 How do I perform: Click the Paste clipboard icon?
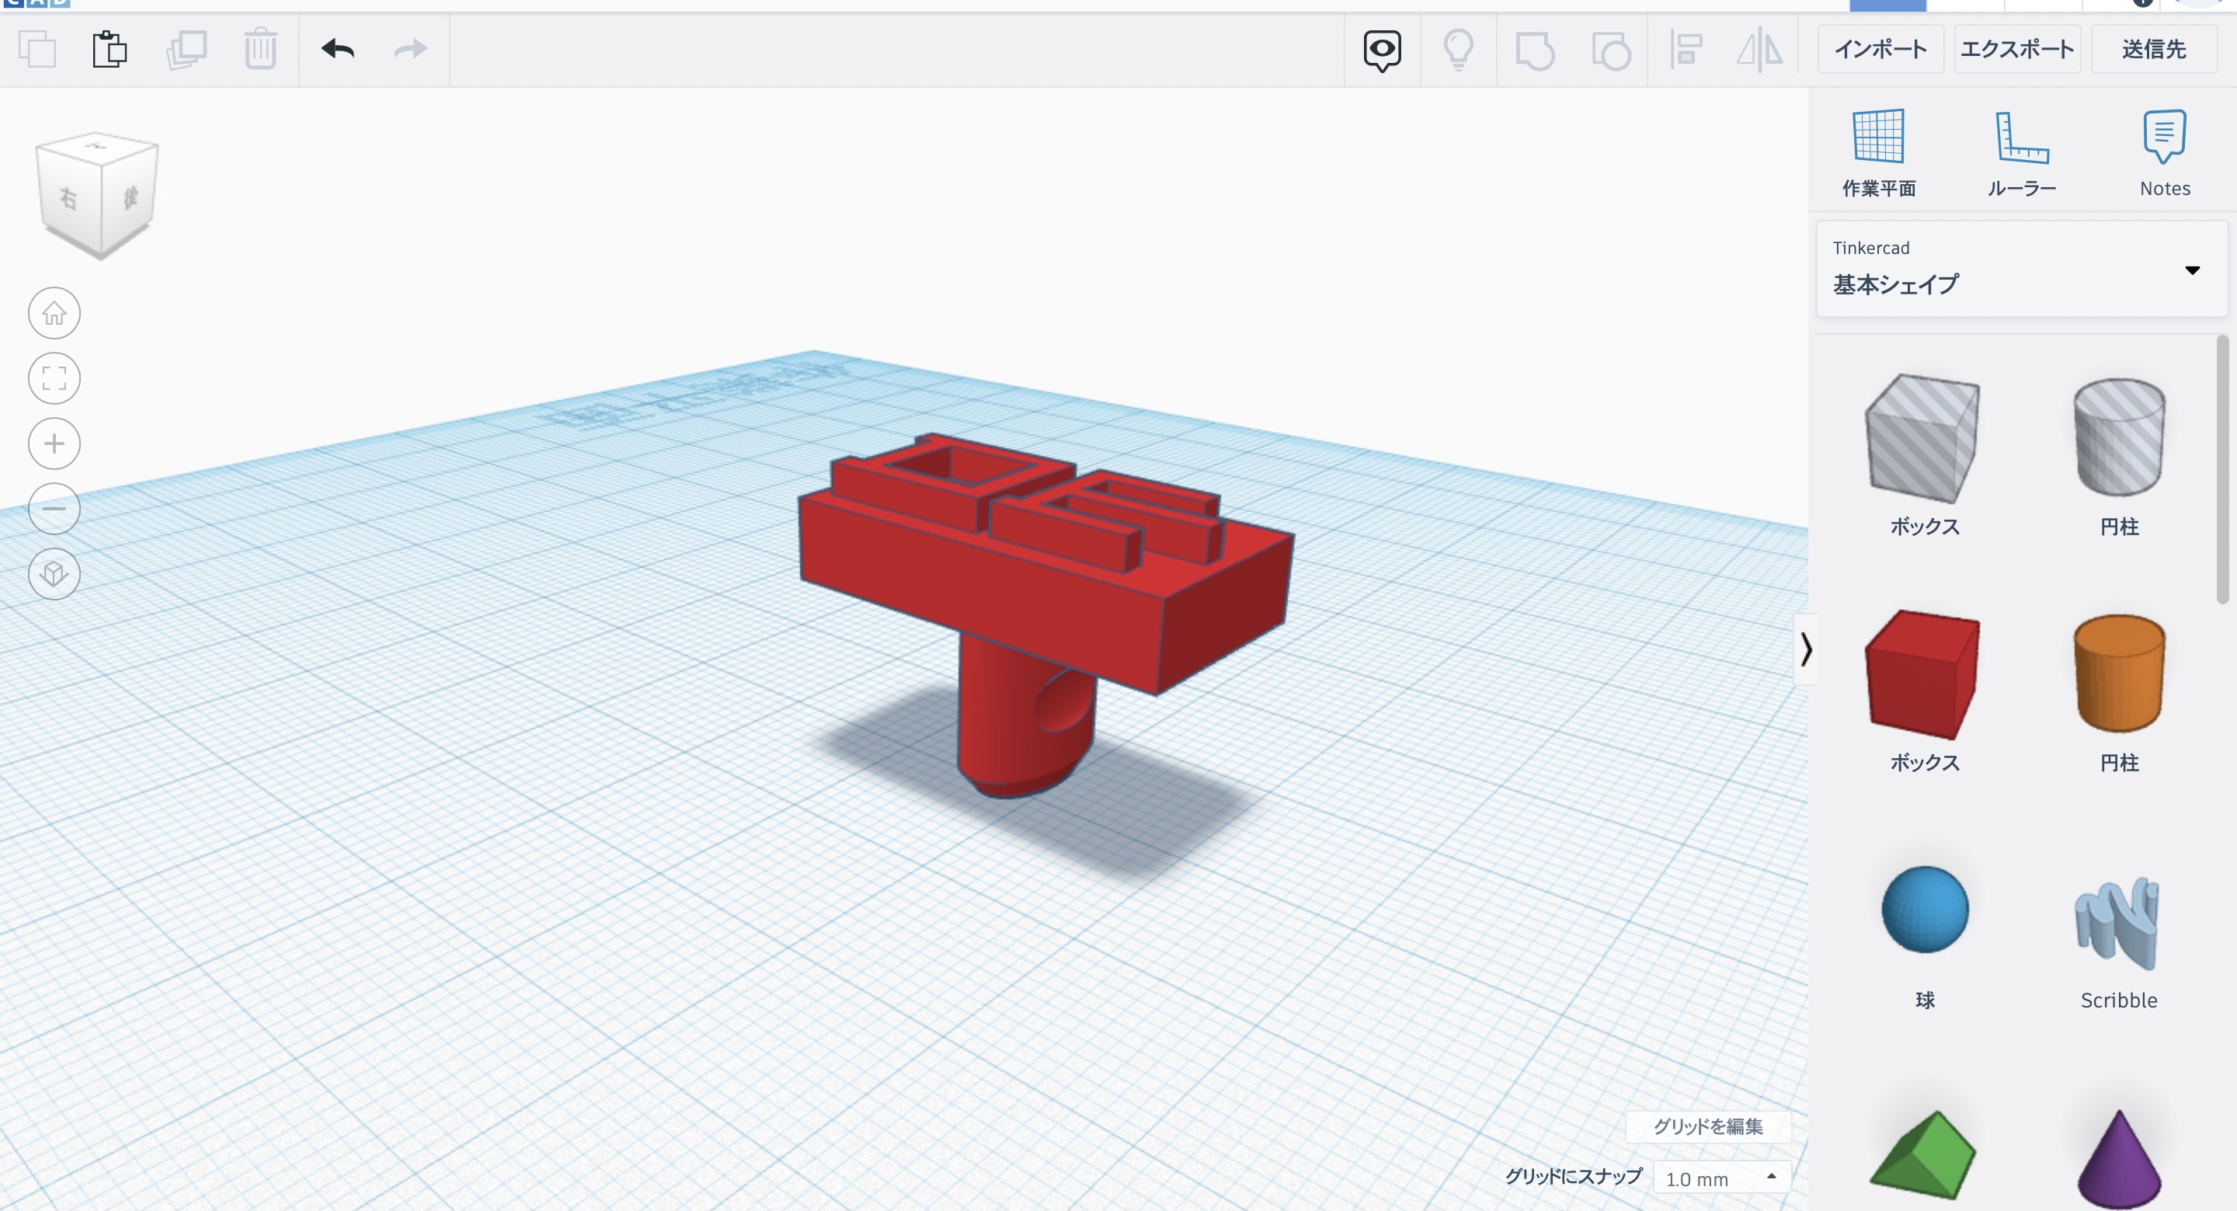(110, 49)
